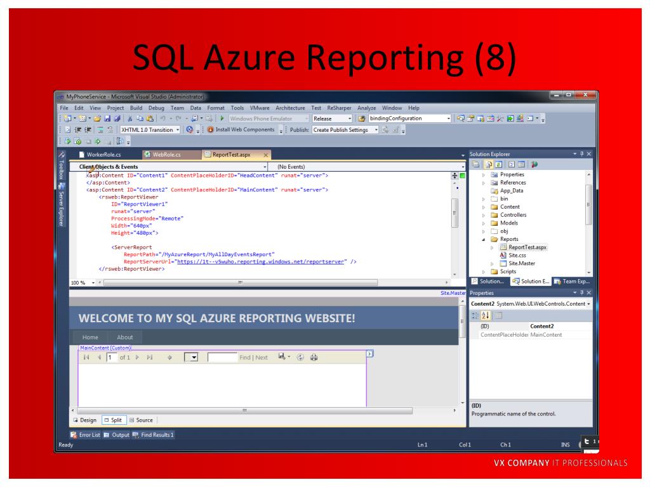Open the ReSharper menu

click(339, 108)
